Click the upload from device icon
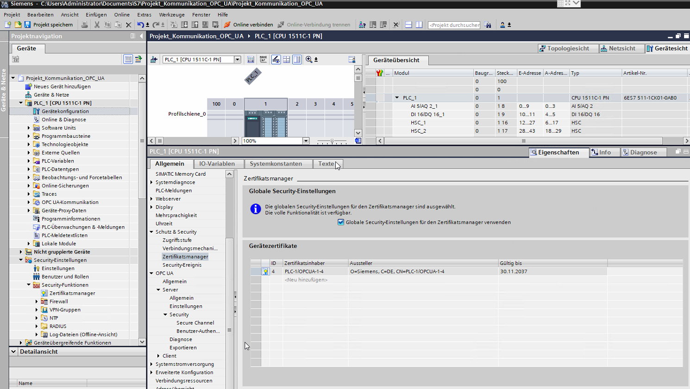 195,25
